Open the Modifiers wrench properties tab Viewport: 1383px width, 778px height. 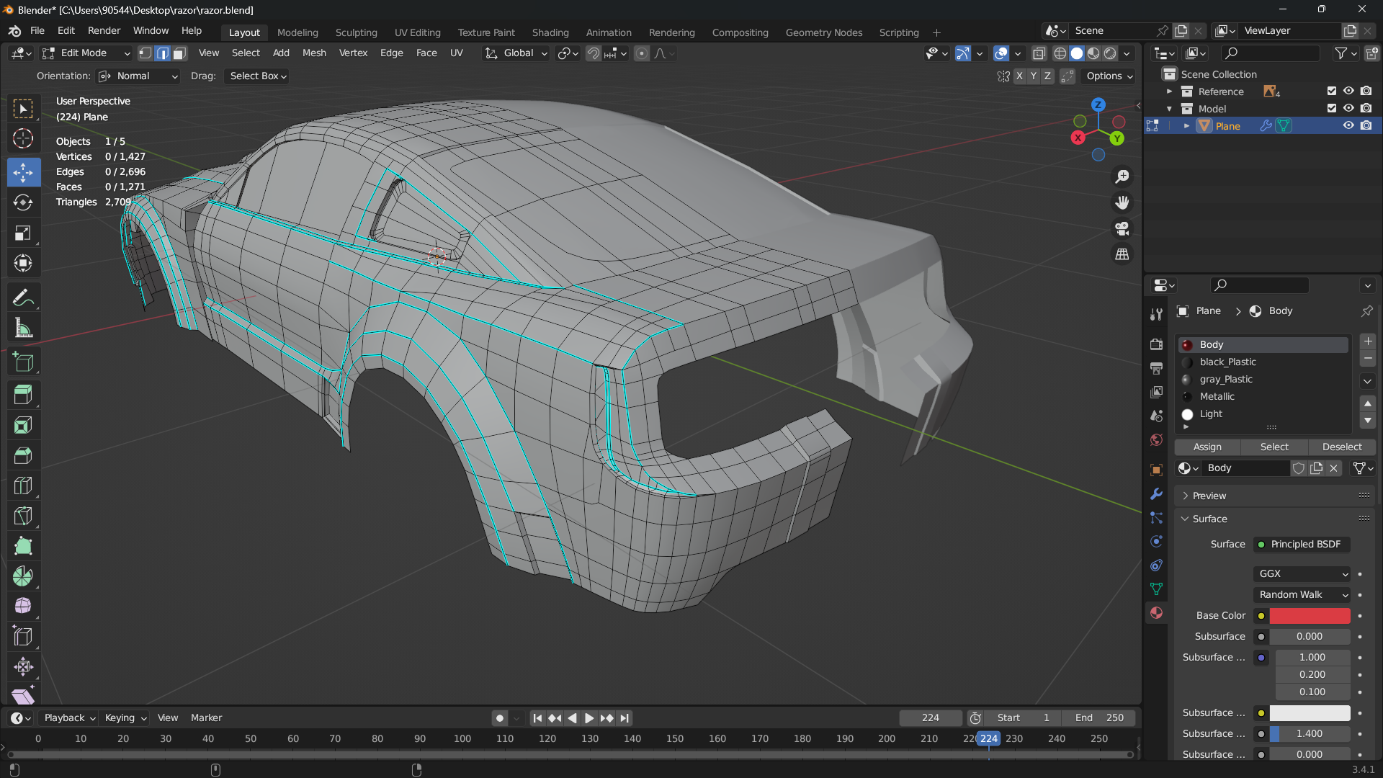point(1156,494)
